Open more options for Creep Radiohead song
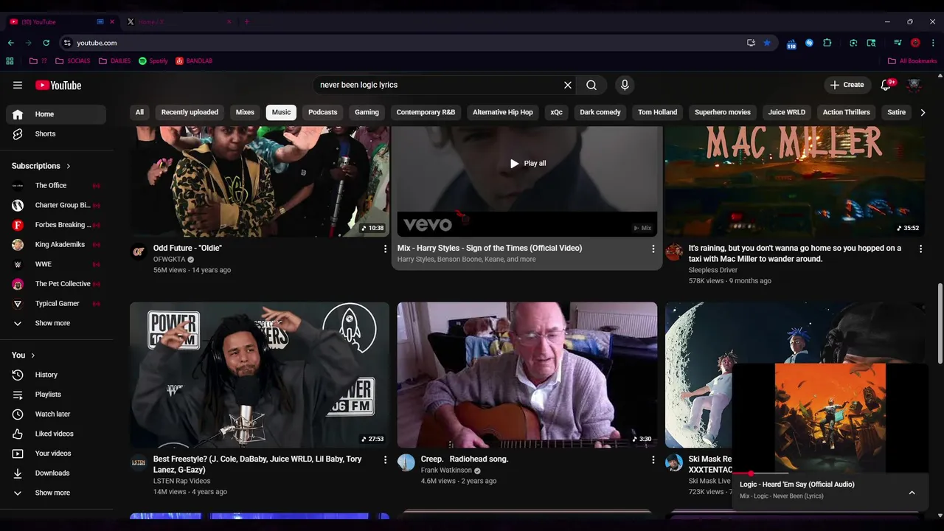 point(653,459)
